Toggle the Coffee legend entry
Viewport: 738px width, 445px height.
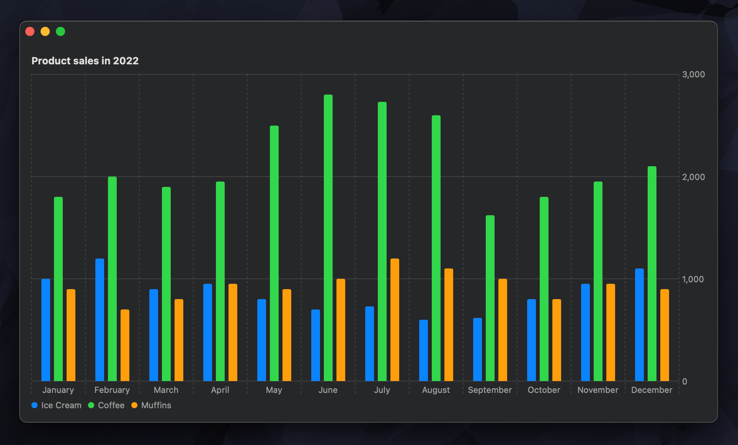pyautogui.click(x=111, y=405)
